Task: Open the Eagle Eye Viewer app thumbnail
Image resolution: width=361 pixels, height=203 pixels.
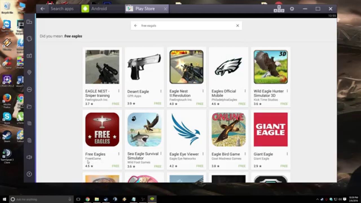Action: pos(186,129)
